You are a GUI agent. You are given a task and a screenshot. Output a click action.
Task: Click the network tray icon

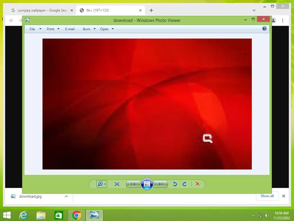coord(260,215)
